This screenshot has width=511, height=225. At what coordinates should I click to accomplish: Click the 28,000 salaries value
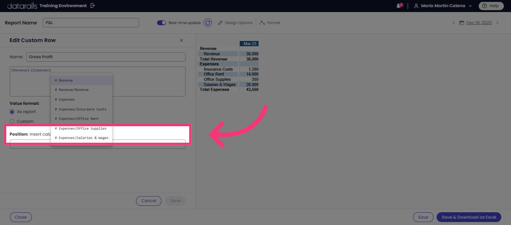click(252, 85)
